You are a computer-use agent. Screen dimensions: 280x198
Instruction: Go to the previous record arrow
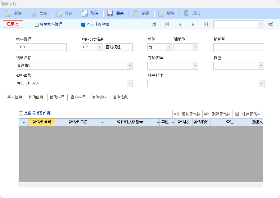180,24
